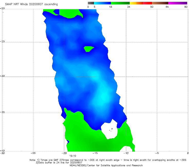Select the yellow-to-red 34–50 color bar segment
Viewport: 190px width, 167px height.
(x=141, y=3)
